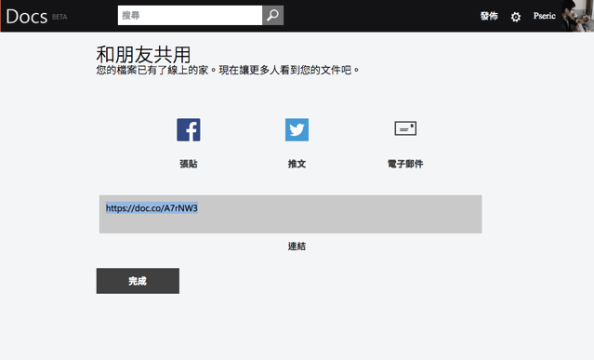
Task: Open the 發佈 menu item
Action: click(x=489, y=16)
